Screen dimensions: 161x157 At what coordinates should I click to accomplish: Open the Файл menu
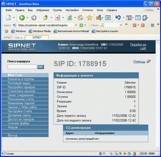(x=9, y=10)
